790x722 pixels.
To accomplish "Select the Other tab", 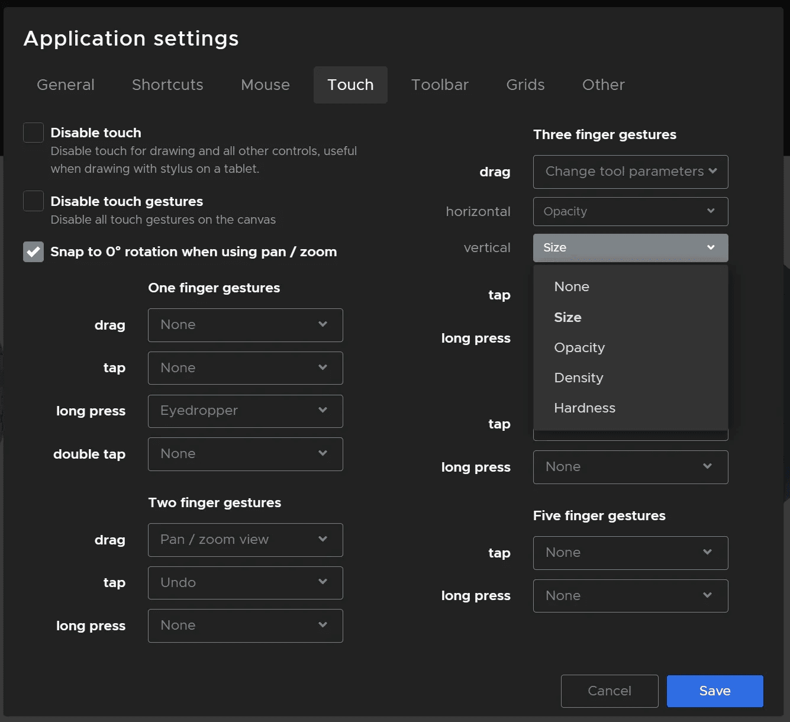I will click(603, 85).
